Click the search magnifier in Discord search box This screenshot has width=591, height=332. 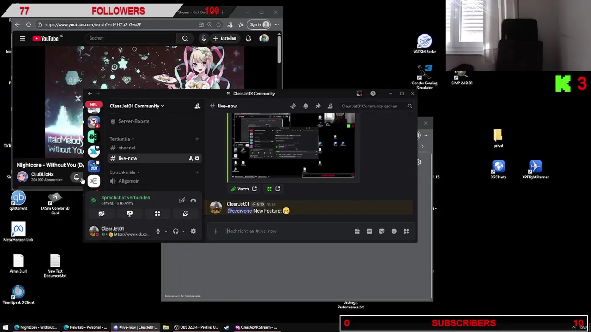pos(410,106)
